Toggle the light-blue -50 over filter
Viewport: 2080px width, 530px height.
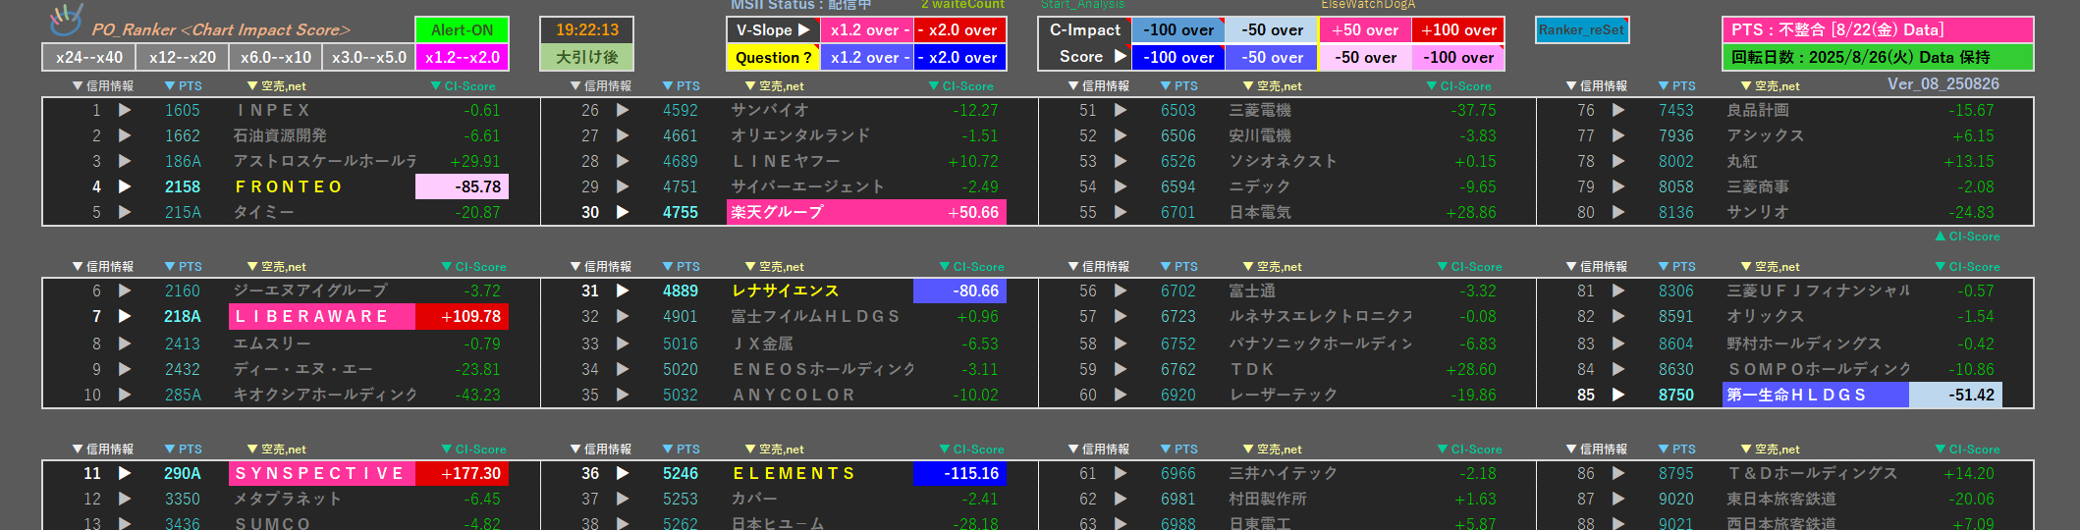(1272, 30)
